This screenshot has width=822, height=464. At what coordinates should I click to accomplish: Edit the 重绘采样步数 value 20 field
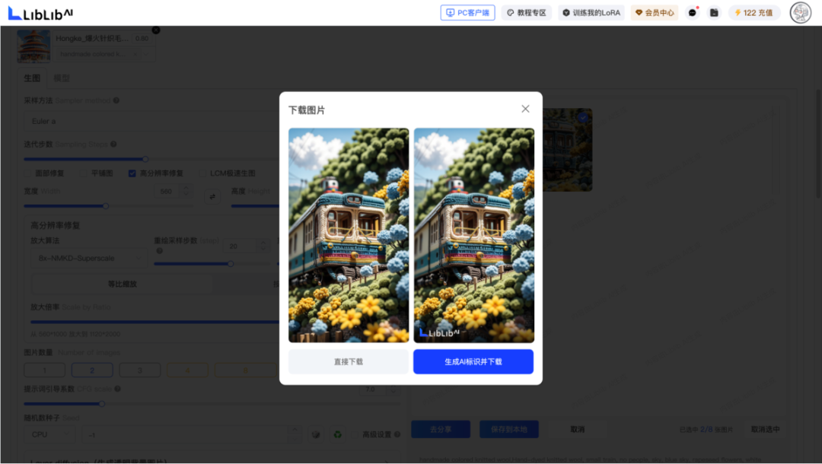point(240,246)
